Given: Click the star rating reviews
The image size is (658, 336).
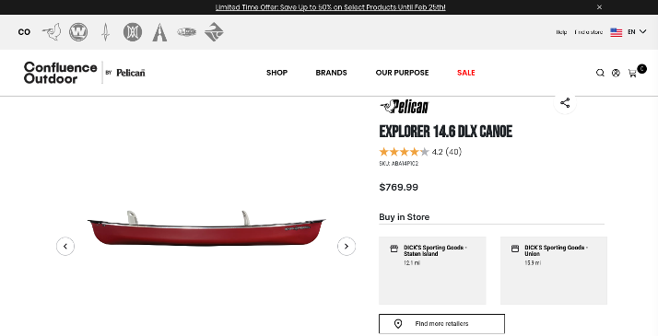Looking at the screenshot, I should pyautogui.click(x=420, y=152).
